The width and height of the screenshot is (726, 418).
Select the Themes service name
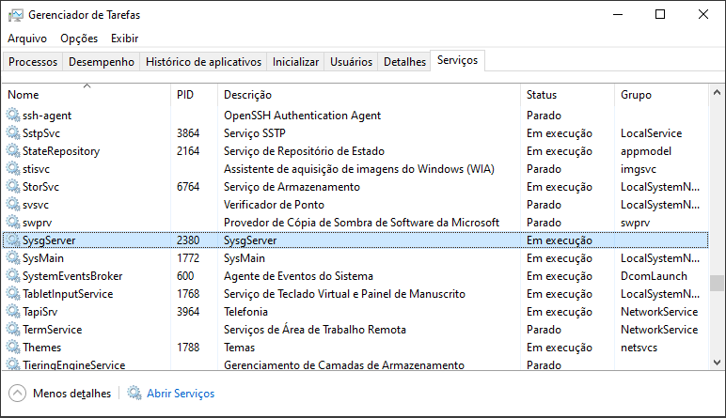(x=42, y=348)
